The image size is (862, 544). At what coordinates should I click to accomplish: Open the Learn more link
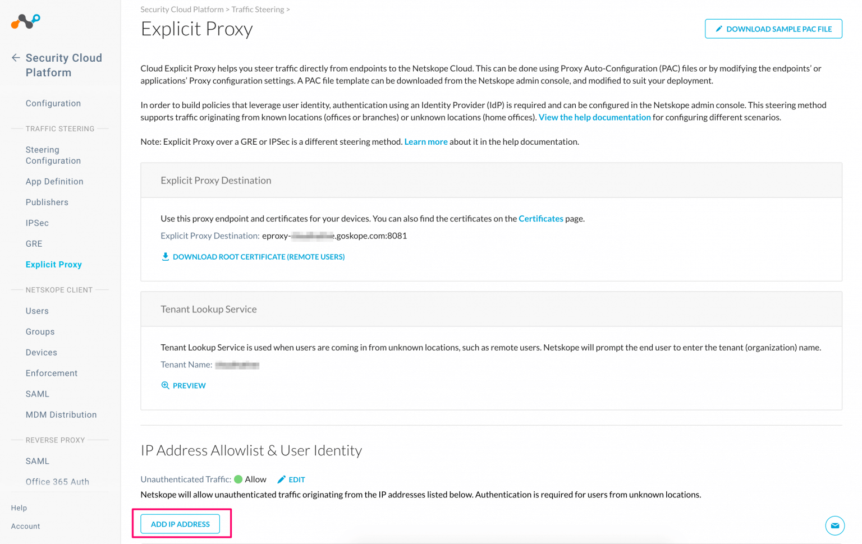pyautogui.click(x=425, y=141)
